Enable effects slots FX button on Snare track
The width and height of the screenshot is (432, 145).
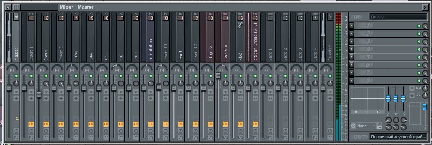(x=46, y=124)
